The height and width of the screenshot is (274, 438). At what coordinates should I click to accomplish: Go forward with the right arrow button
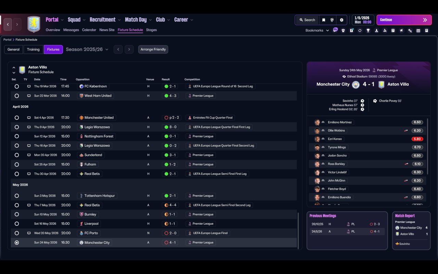[x=17, y=24]
